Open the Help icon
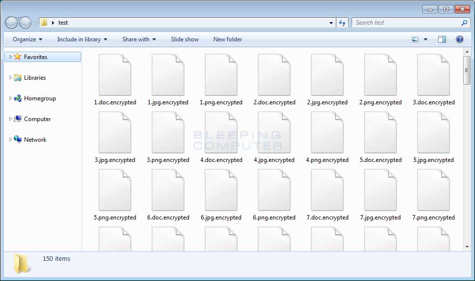The width and height of the screenshot is (475, 281). click(x=460, y=39)
